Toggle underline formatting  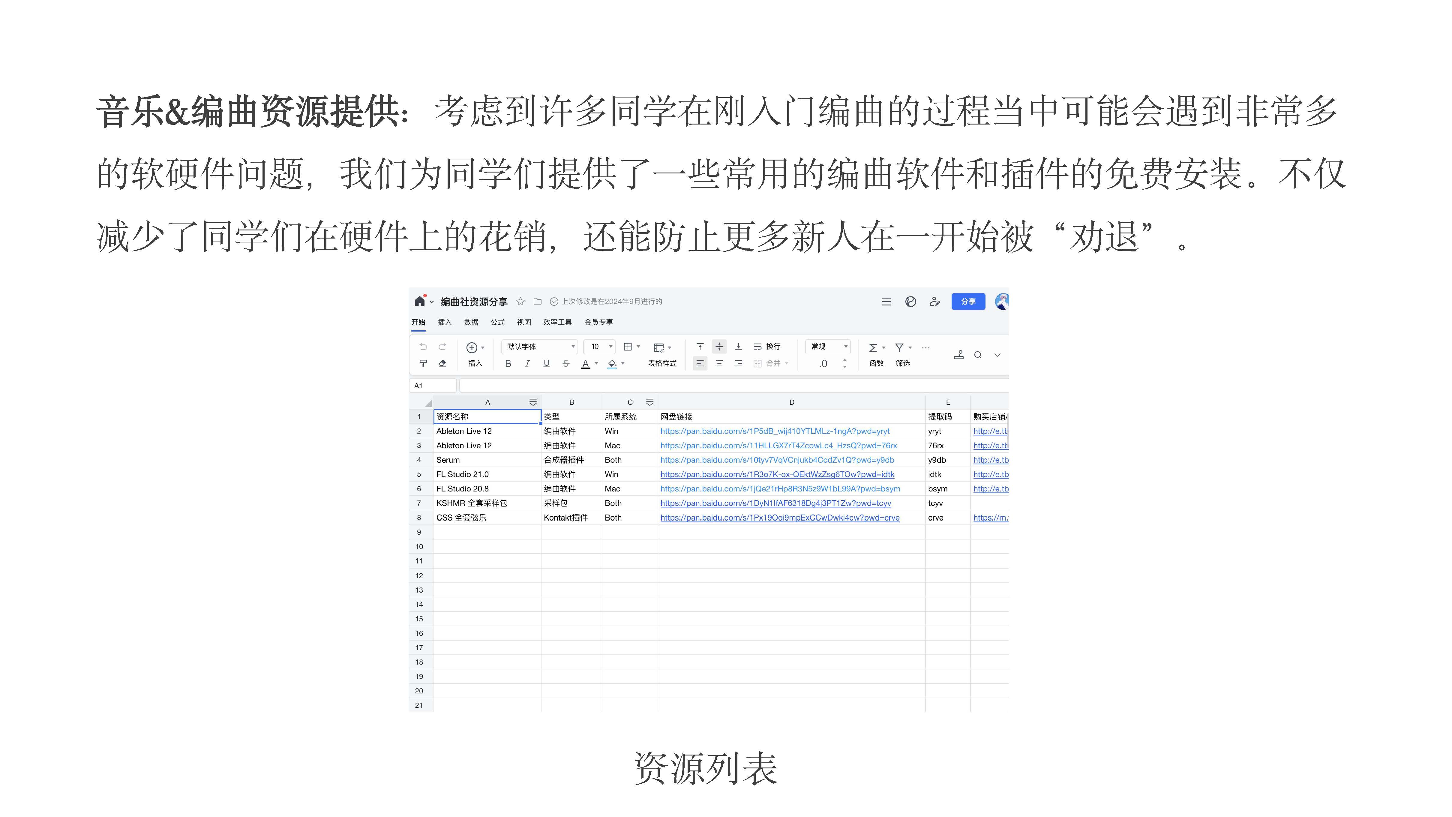[546, 364]
